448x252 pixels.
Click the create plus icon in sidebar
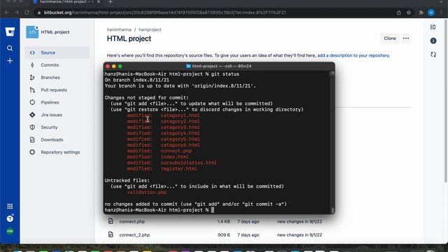point(10,61)
